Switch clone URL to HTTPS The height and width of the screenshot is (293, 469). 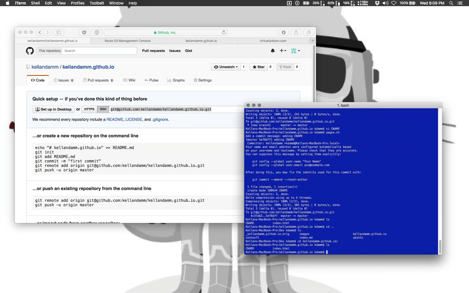[x=89, y=109]
